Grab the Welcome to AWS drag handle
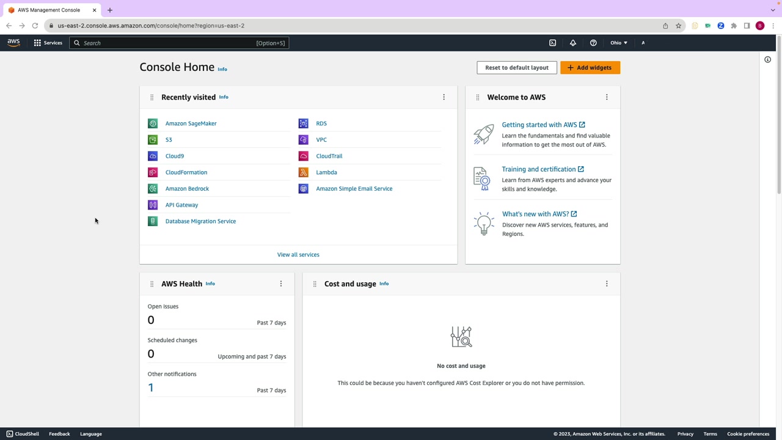The height and width of the screenshot is (440, 782). click(x=478, y=97)
